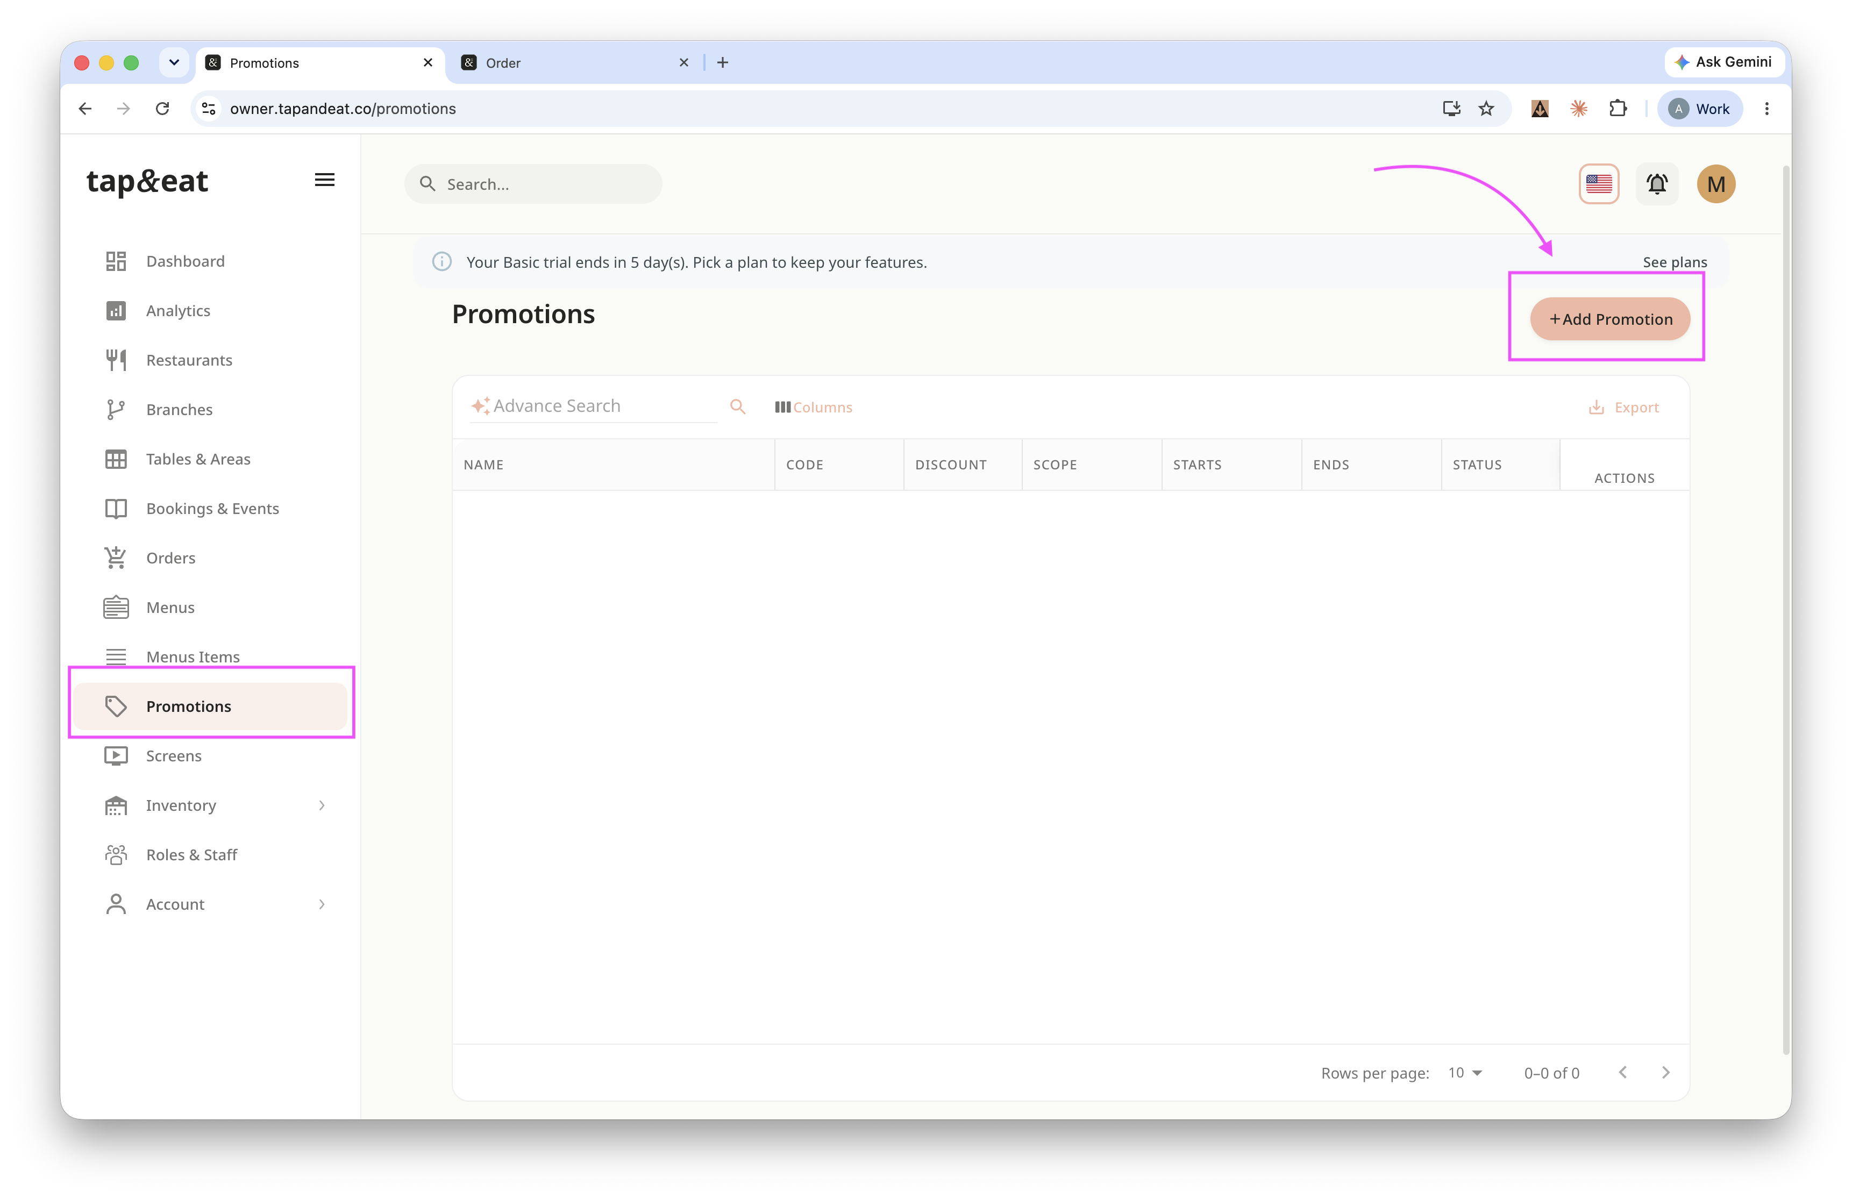Click the orange advance search magnifier icon
The width and height of the screenshot is (1852, 1199).
(737, 407)
